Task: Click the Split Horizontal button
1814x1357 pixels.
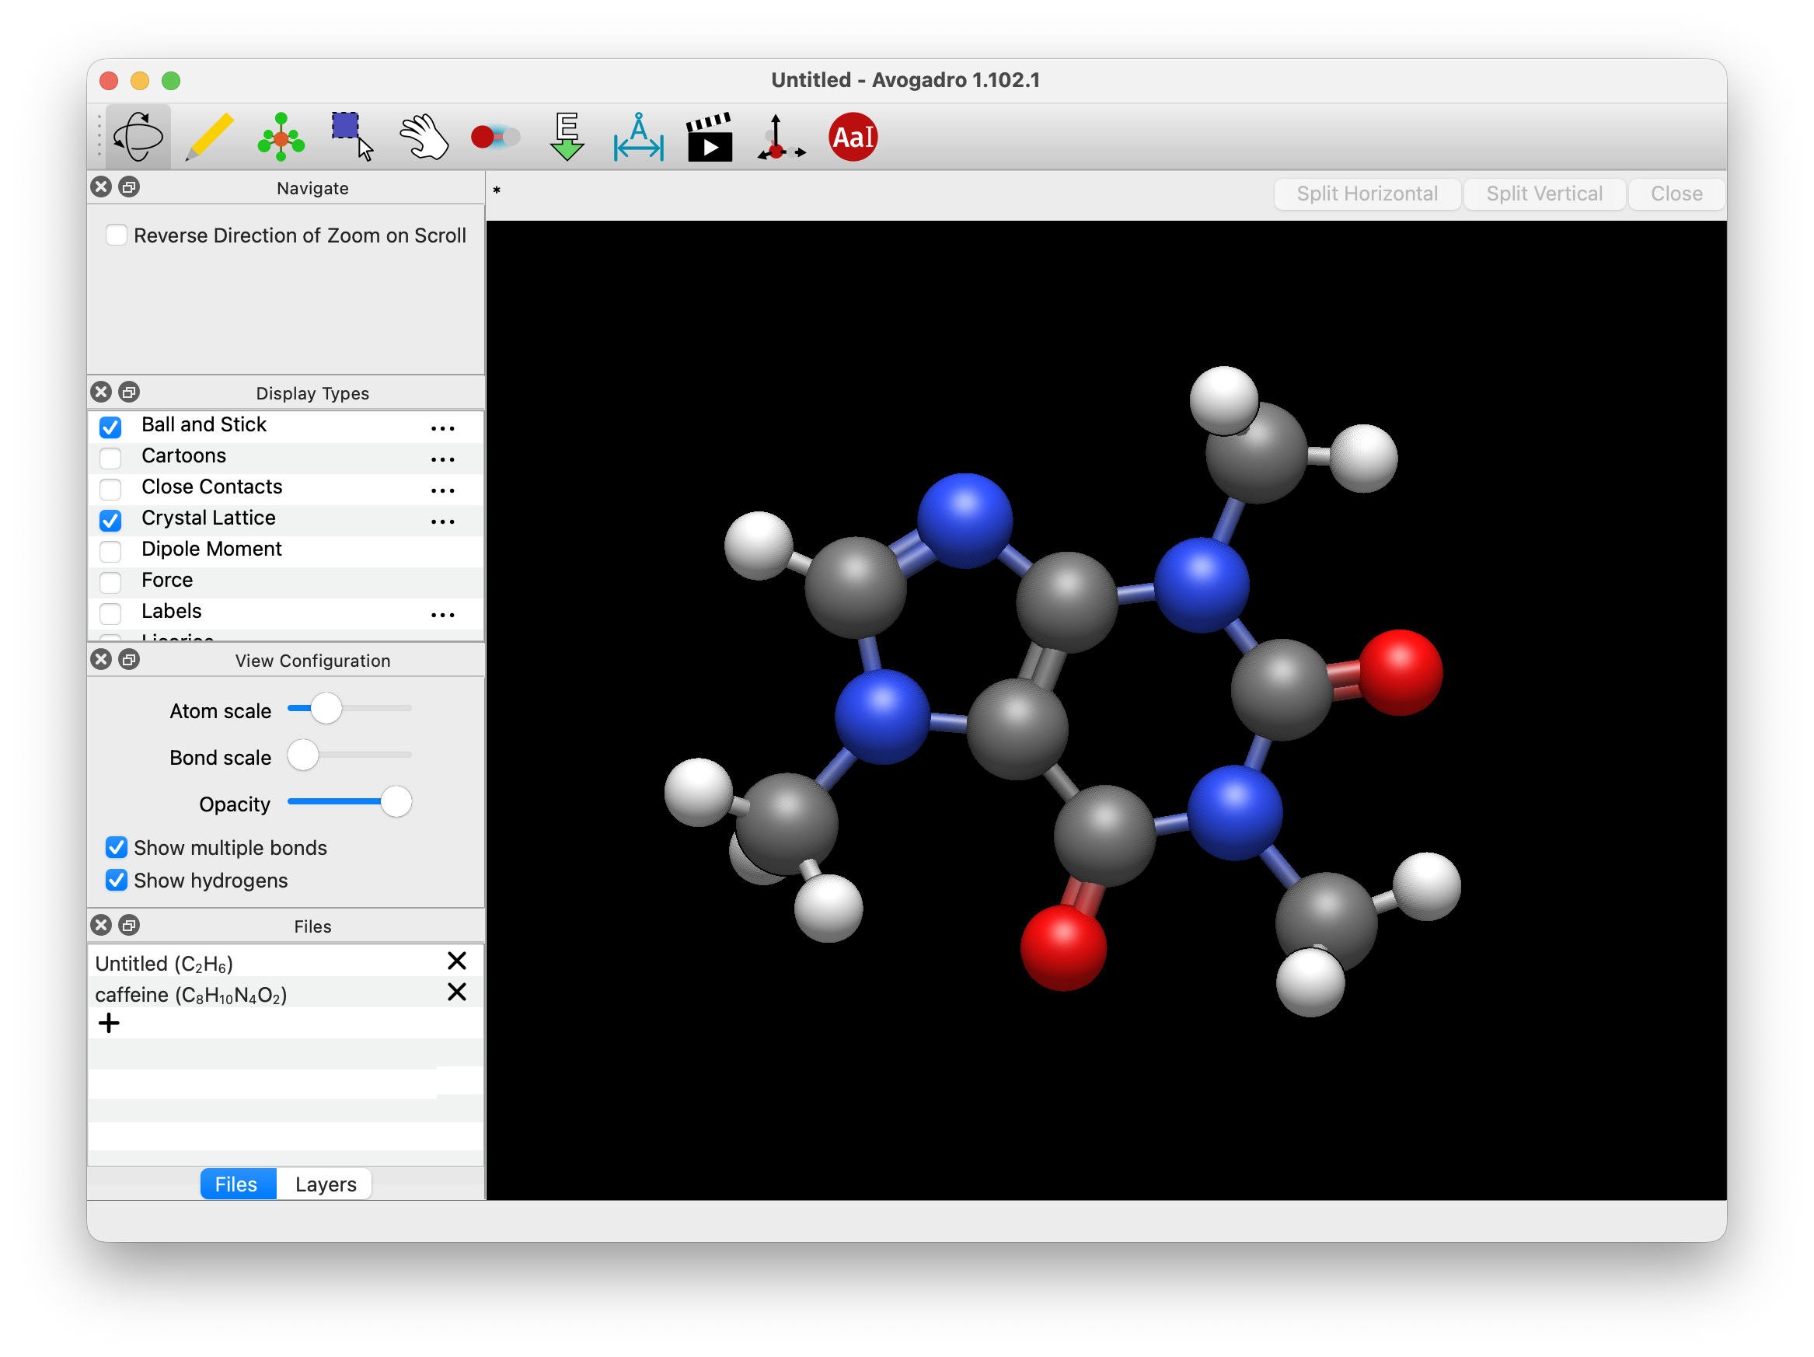Action: coord(1366,194)
